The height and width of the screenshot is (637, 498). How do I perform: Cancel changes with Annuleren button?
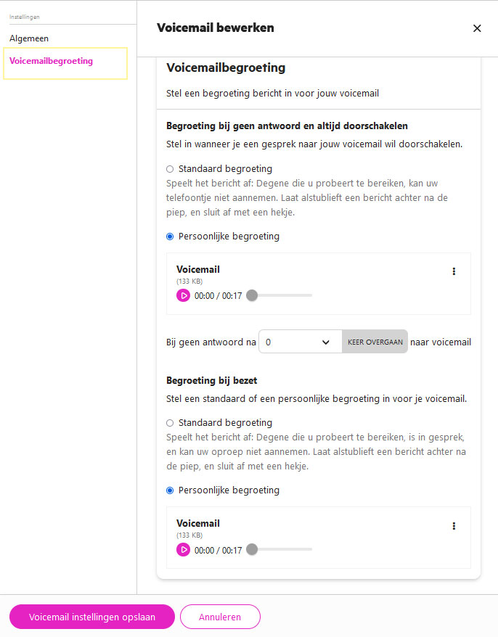[220, 617]
